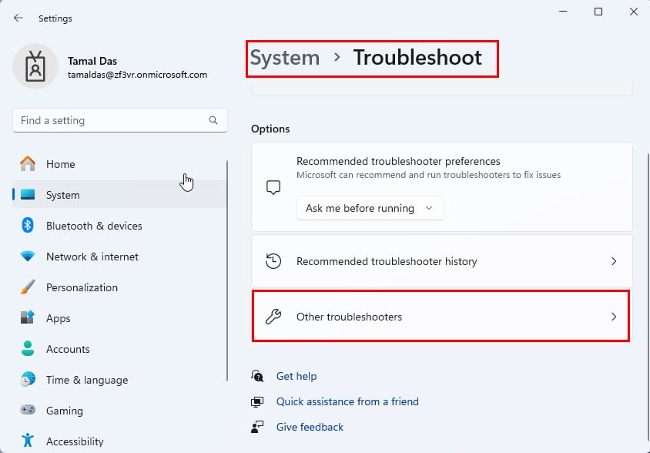Screen dimensions: 650x453
Task: Click the Gaming controller icon
Action: click(28, 411)
